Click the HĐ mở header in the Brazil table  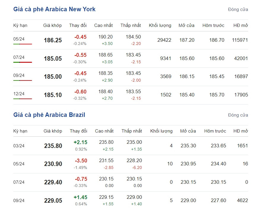point(241,131)
